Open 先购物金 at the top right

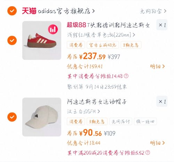point(153,11)
